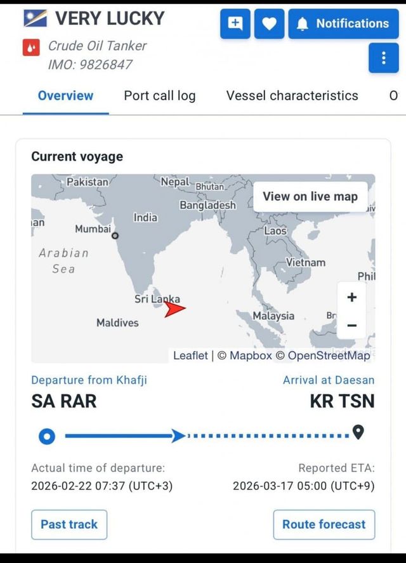The width and height of the screenshot is (406, 563).
Task: Open the Route forecast
Action: [324, 524]
